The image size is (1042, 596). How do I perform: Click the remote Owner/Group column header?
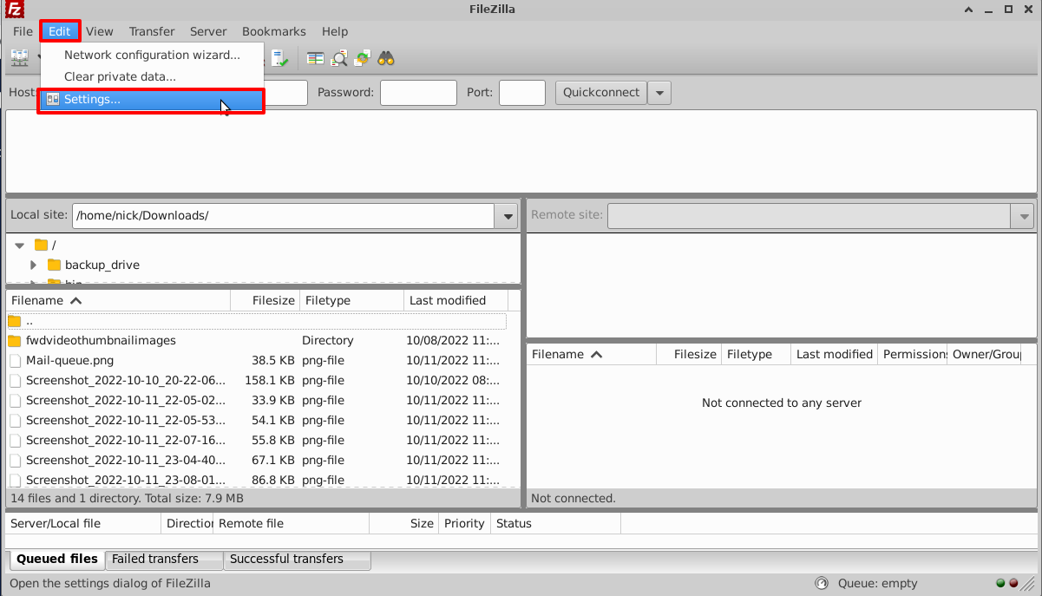(x=985, y=354)
